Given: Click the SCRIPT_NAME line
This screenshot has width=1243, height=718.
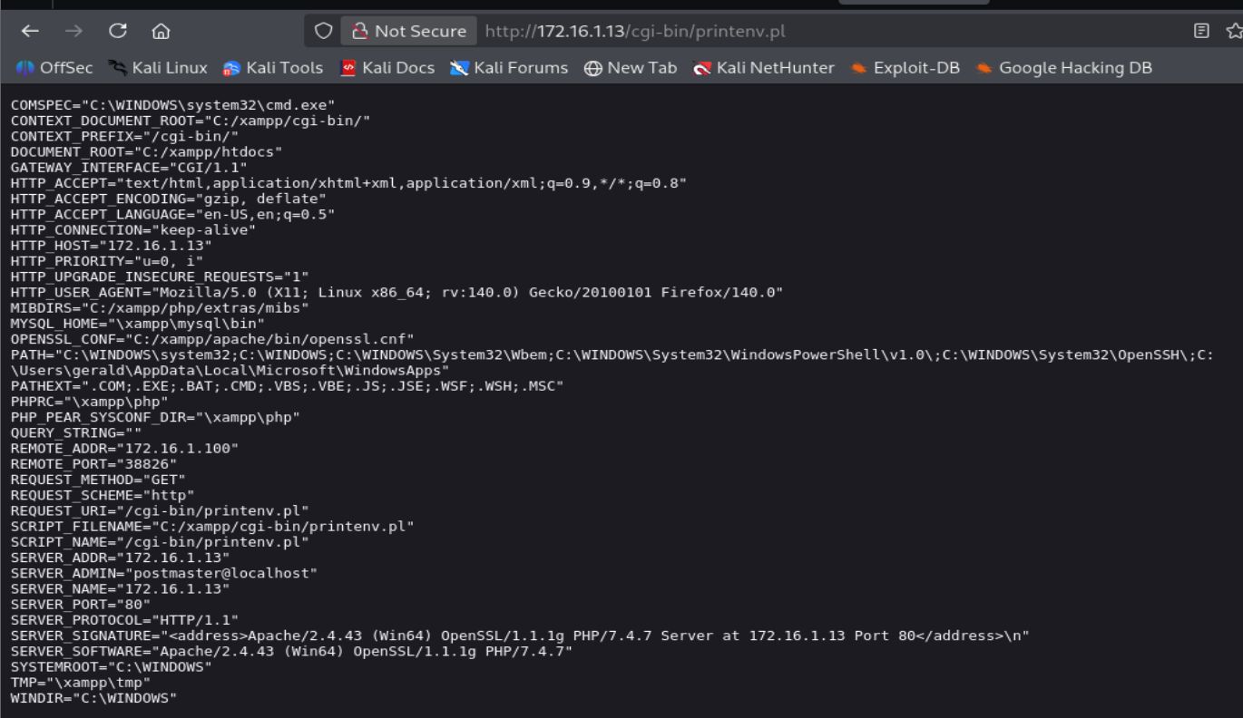Looking at the screenshot, I should pyautogui.click(x=160, y=541).
